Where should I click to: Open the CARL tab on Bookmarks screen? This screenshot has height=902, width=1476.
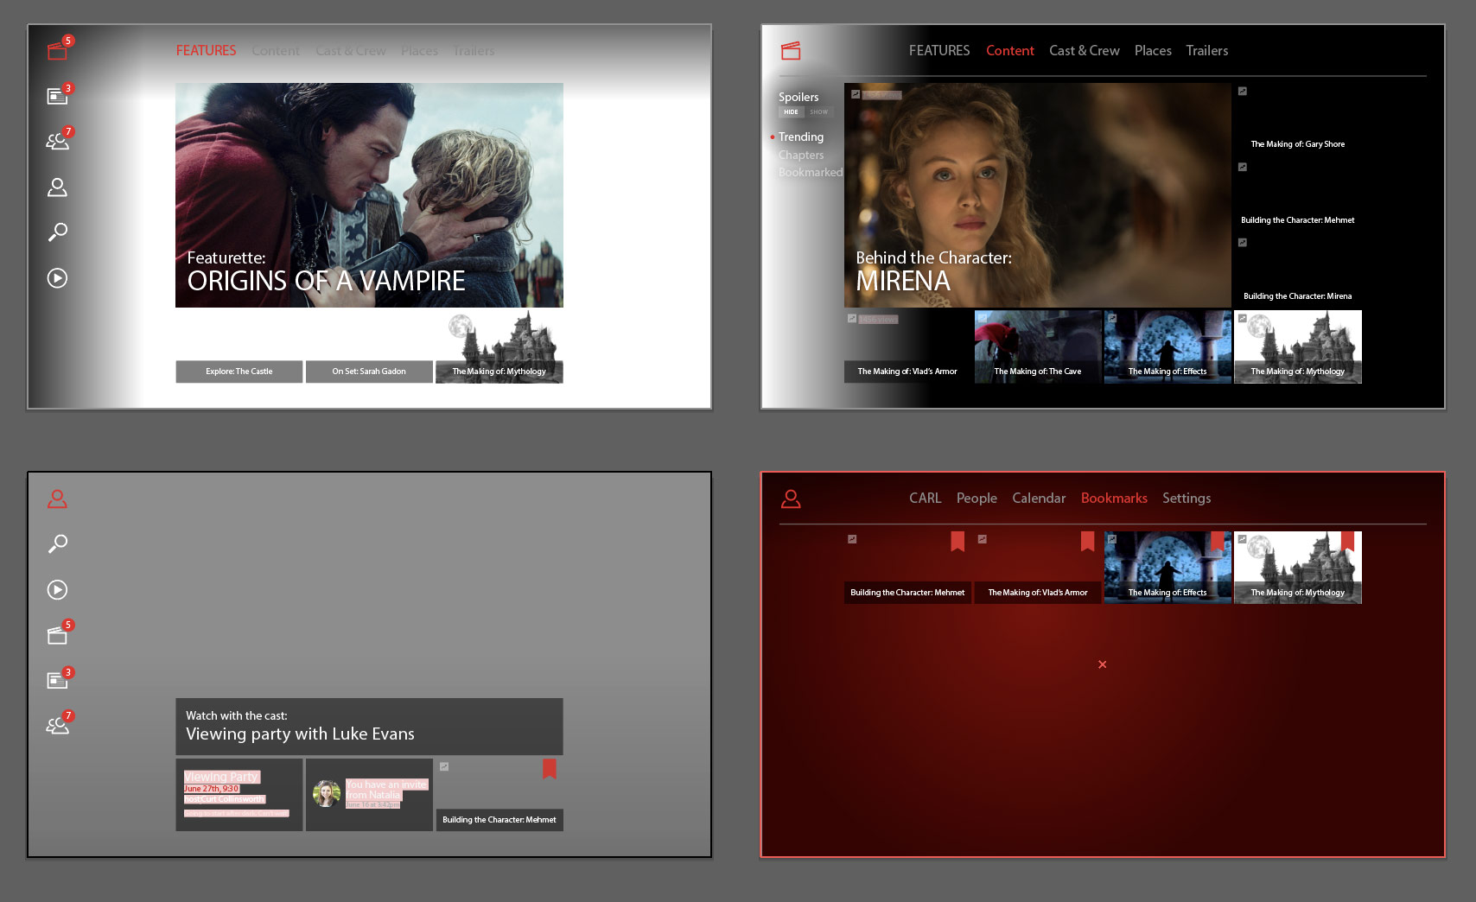point(926,499)
